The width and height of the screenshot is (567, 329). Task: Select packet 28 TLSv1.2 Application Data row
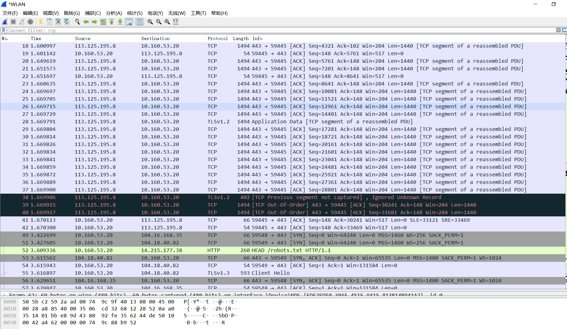tap(283, 122)
